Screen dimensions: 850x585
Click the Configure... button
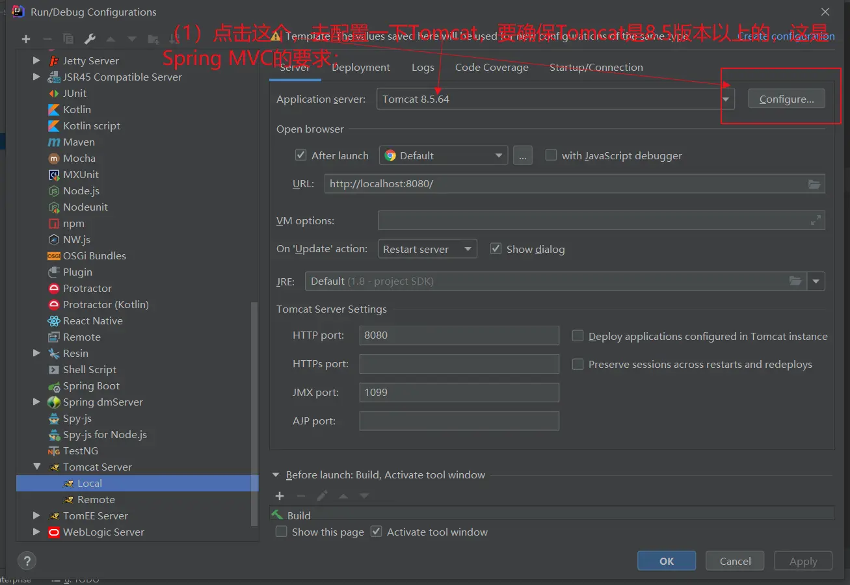[786, 99]
